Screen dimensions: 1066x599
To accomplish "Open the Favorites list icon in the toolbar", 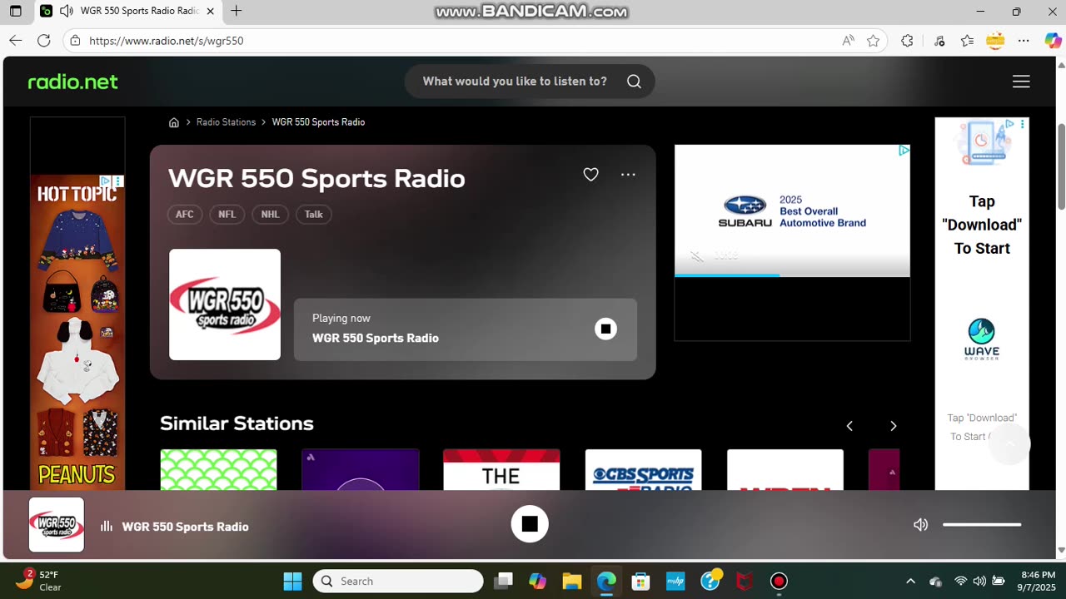I will [x=967, y=41].
